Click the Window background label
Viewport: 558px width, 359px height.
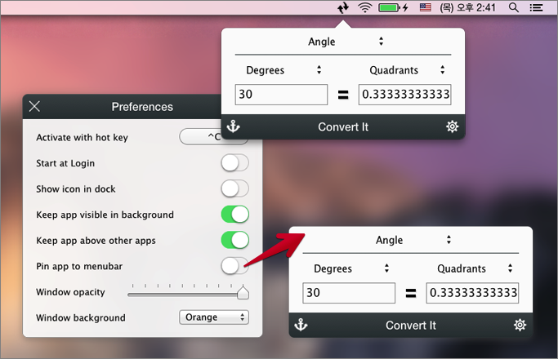click(x=80, y=317)
